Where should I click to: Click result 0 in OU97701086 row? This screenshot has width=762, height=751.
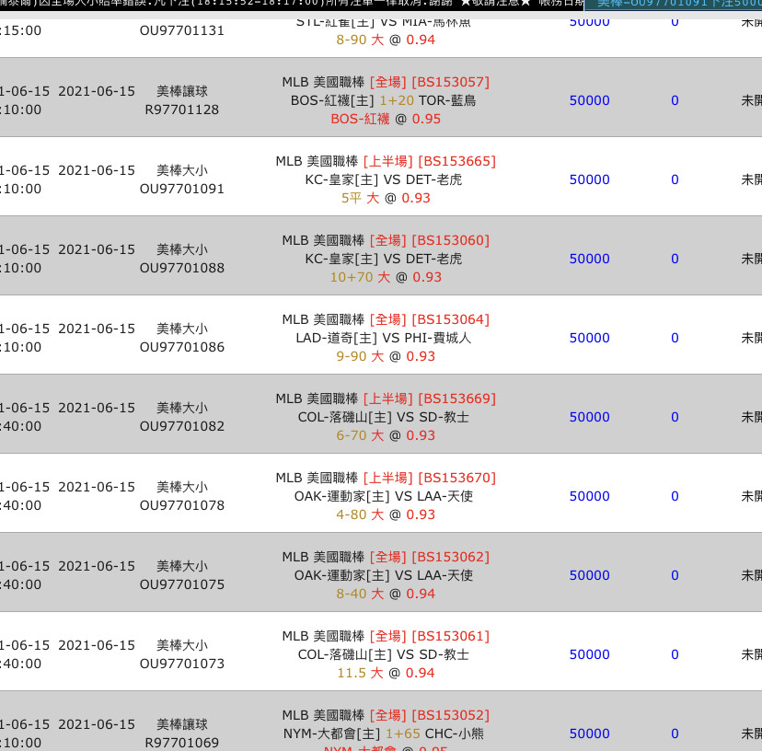click(675, 339)
